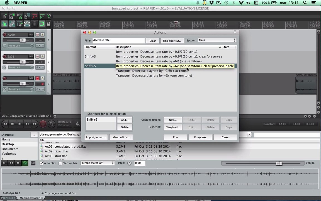Open Spotlight search in menu bar
The image size is (321, 201).
pos(305,3)
